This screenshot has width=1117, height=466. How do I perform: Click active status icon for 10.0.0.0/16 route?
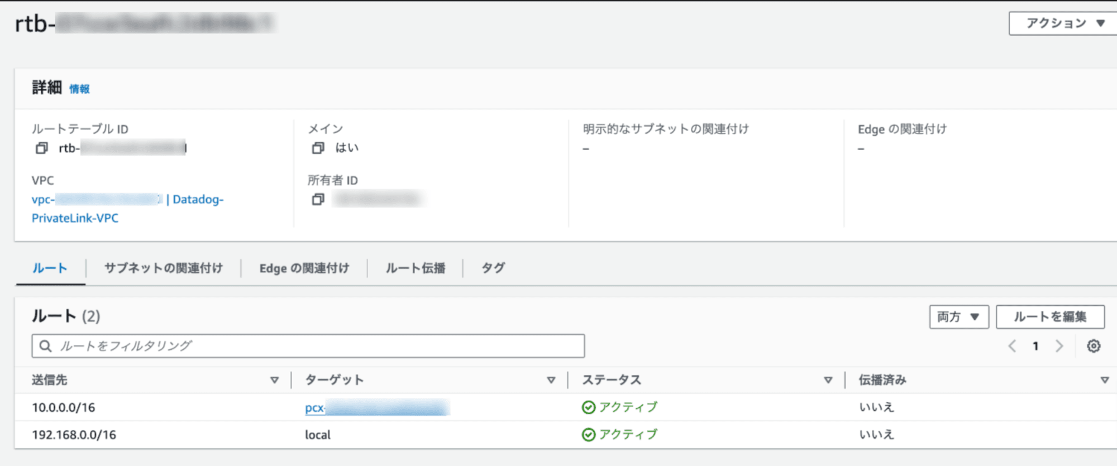[588, 407]
